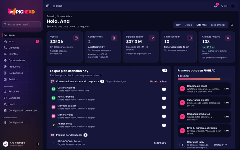Toggle dark mode moon icon
The height and width of the screenshot is (150, 240).
point(233,6)
